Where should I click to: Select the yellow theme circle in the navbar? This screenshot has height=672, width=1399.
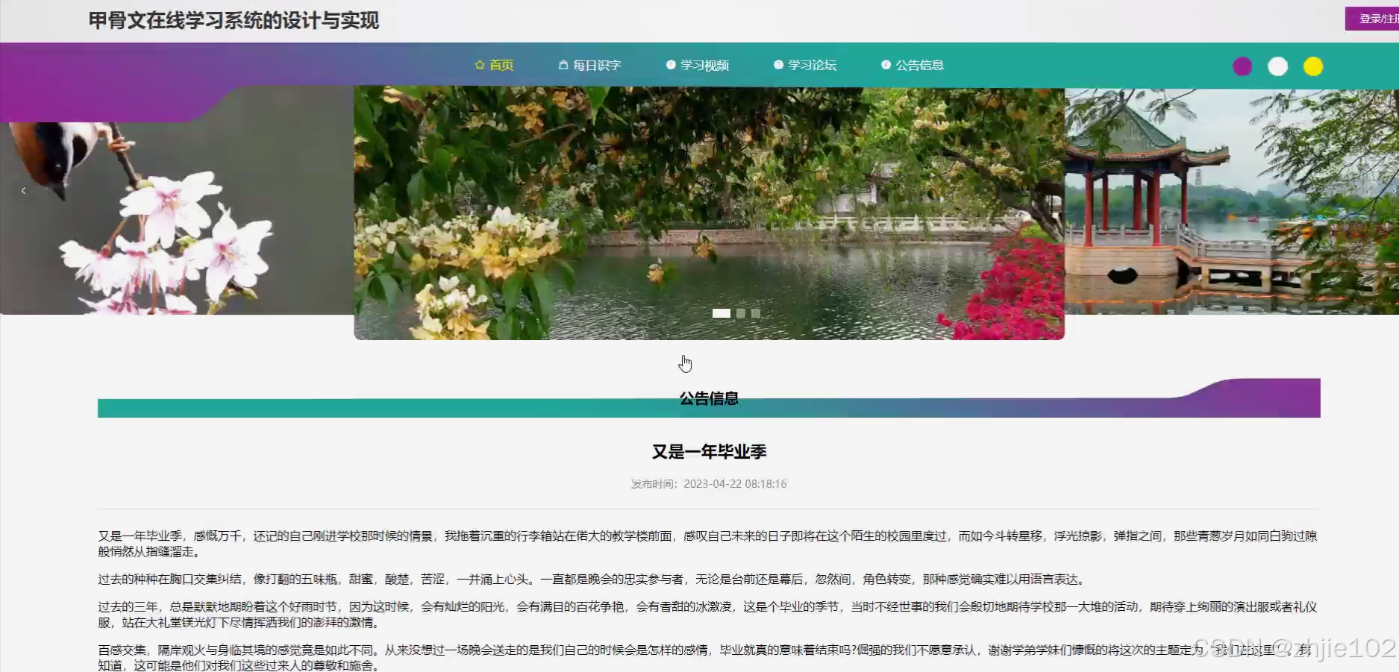pos(1313,66)
